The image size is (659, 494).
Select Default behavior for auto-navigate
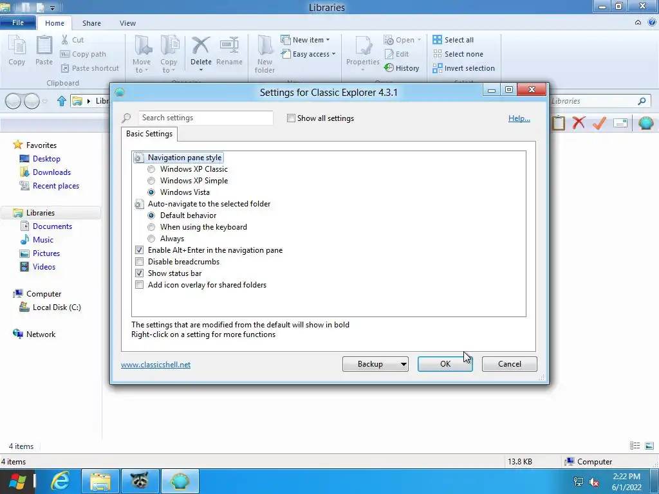(151, 215)
